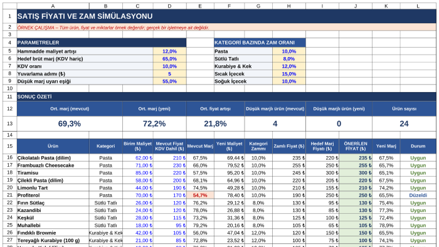The height and width of the screenshot is (247, 439).
Task: Select the 'Ort. marj (mevcut)' summary header
Action: pos(70,109)
